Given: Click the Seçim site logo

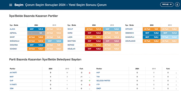Looking at the screenshot, I should click(19, 5).
